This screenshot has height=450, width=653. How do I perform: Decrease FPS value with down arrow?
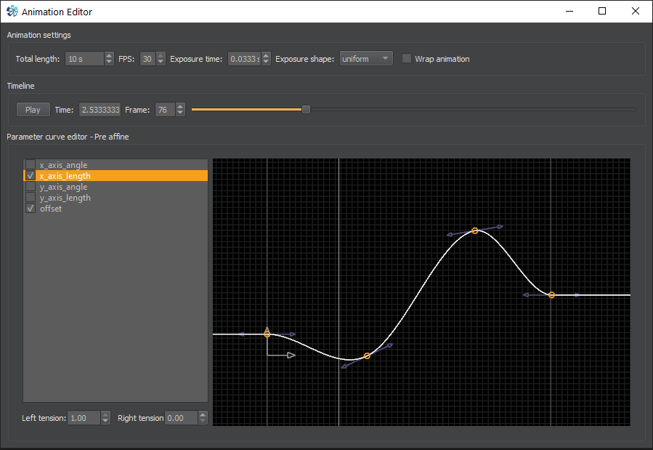pyautogui.click(x=161, y=62)
